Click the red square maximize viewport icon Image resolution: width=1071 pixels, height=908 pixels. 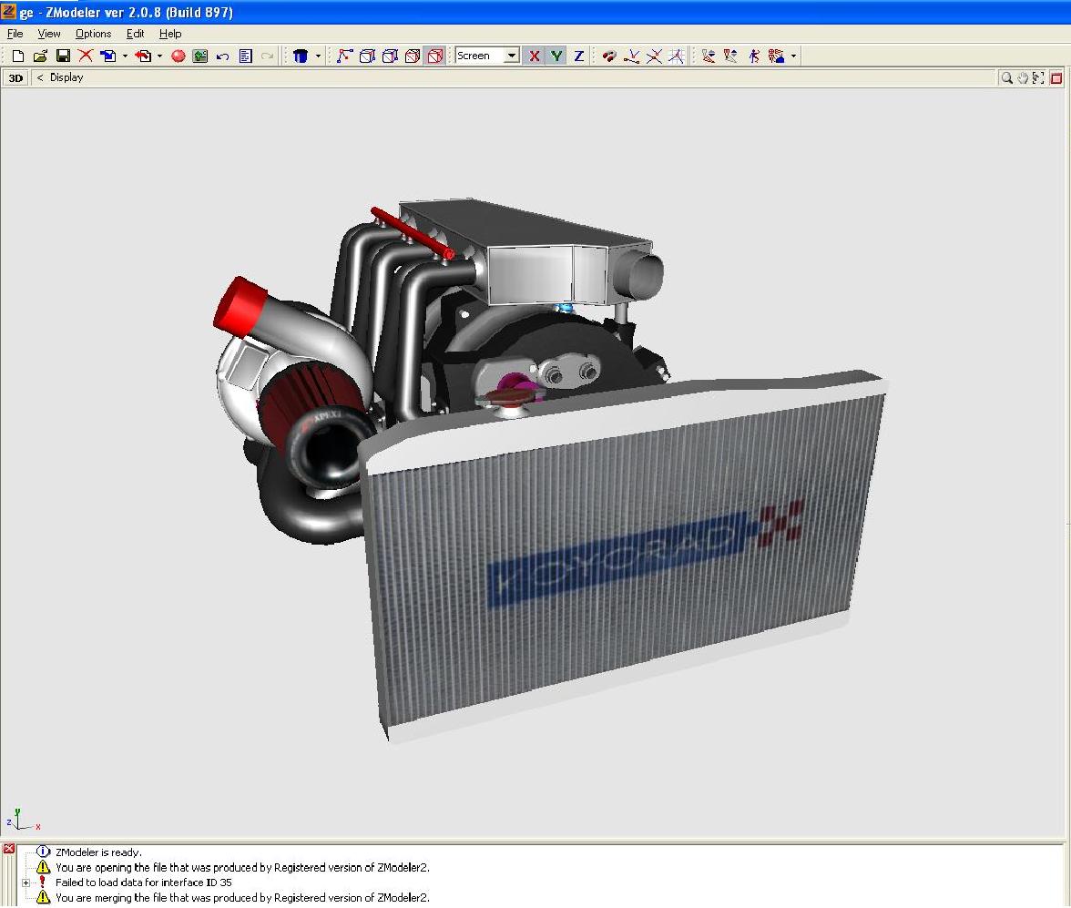point(1056,78)
